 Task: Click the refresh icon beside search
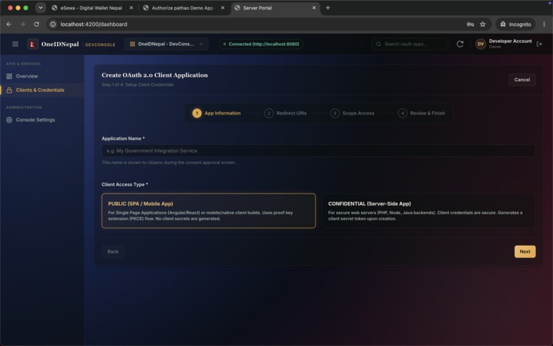pos(460,44)
